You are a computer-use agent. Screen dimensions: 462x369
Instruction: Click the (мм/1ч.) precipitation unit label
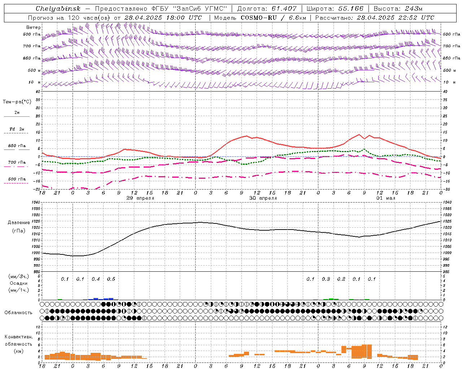tap(19, 290)
